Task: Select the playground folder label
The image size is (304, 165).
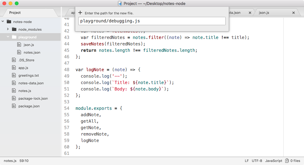Action: [27, 37]
